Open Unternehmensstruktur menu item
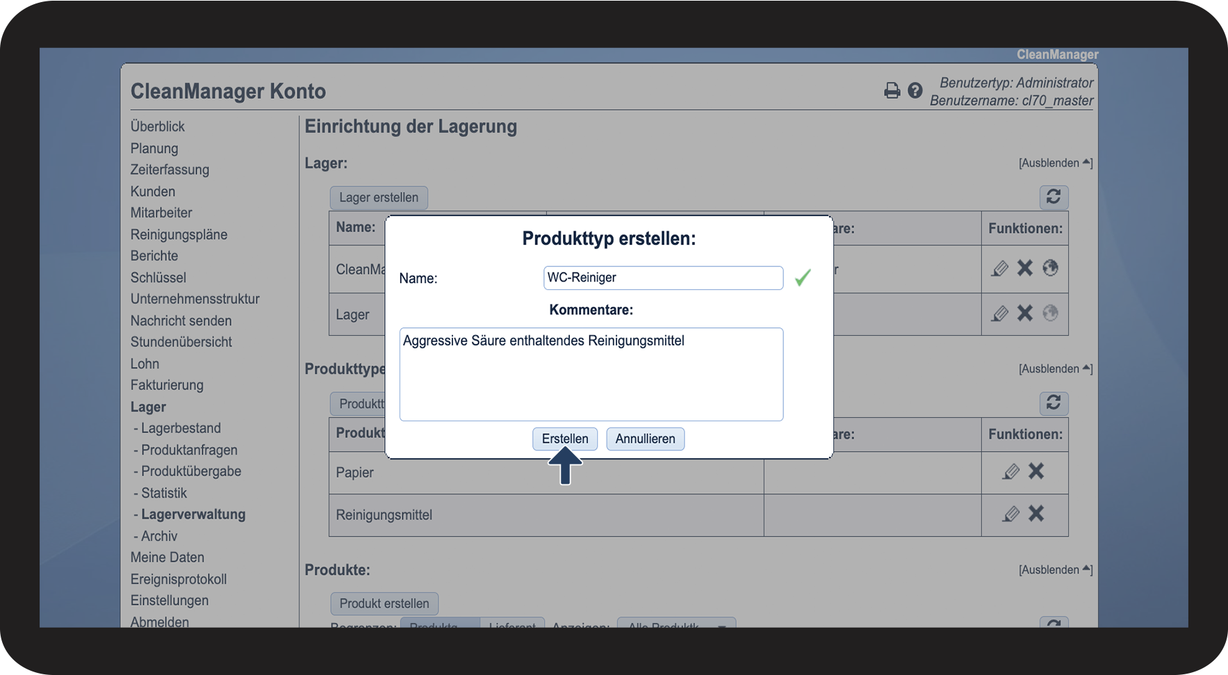1228x675 pixels. click(x=195, y=299)
